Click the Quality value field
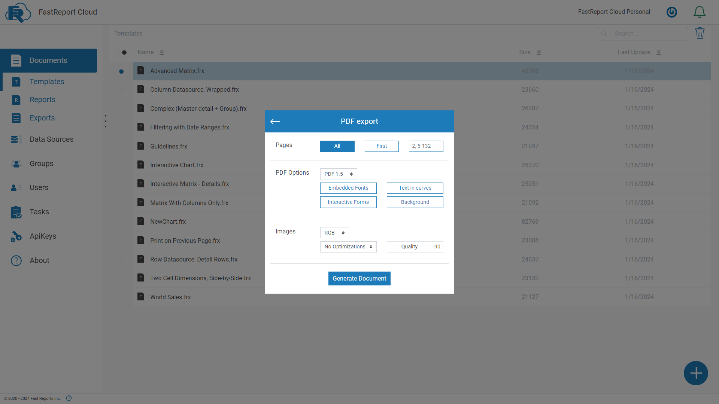 pyautogui.click(x=415, y=247)
